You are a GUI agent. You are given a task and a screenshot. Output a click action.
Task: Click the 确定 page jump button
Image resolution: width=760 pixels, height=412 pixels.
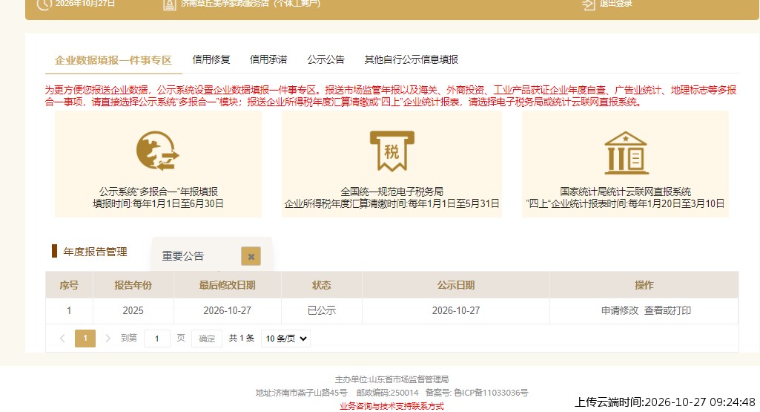pyautogui.click(x=207, y=339)
